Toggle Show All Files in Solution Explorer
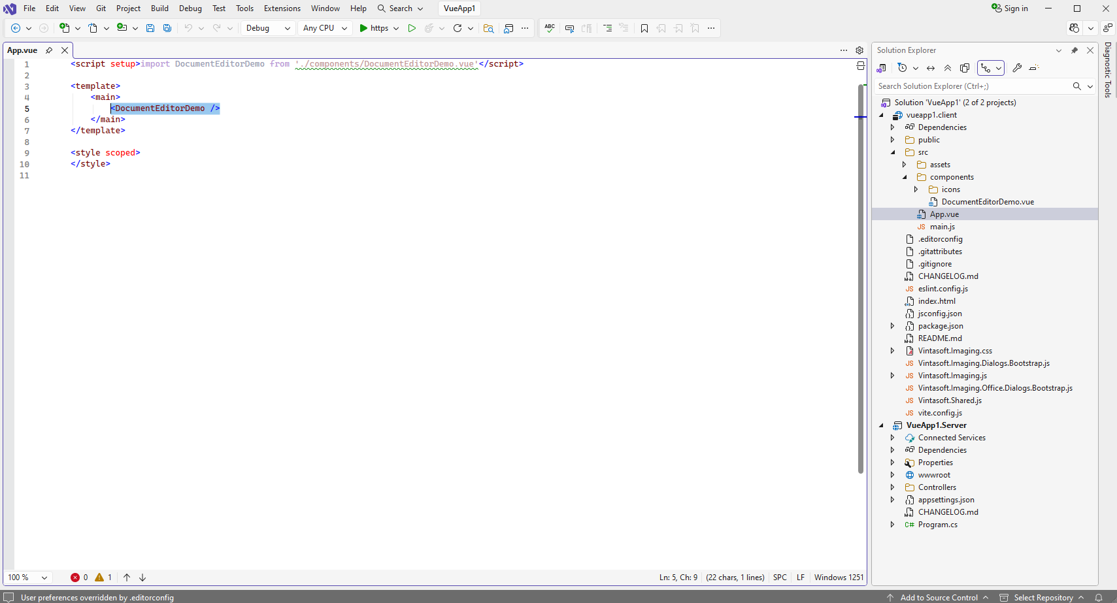Screen dimensions: 1117x603 [965, 68]
